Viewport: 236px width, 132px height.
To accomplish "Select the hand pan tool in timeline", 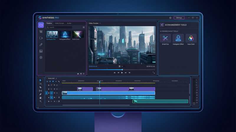I will [41, 97].
